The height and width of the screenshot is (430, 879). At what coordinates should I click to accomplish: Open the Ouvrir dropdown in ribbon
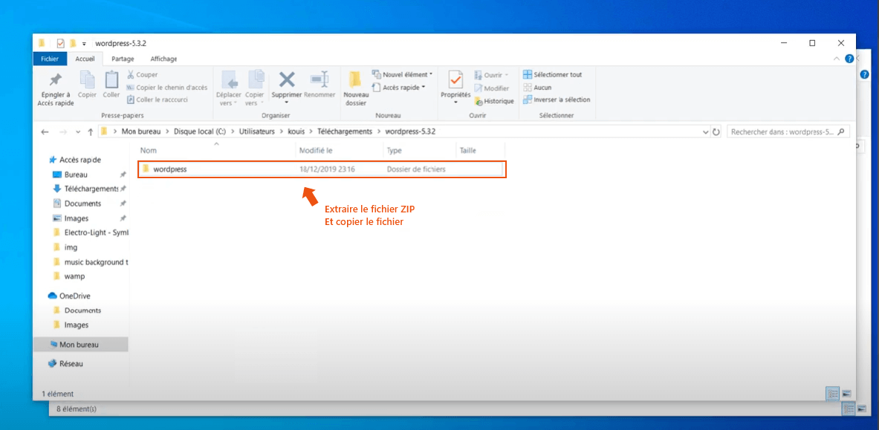tap(491, 74)
